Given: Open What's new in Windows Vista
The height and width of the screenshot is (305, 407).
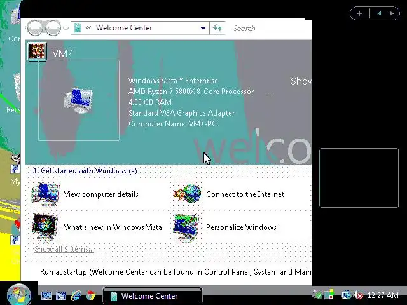Looking at the screenshot, I should [x=97, y=227].
